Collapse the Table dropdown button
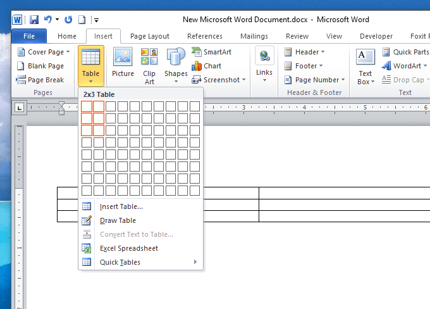The image size is (430, 309). pos(91,66)
